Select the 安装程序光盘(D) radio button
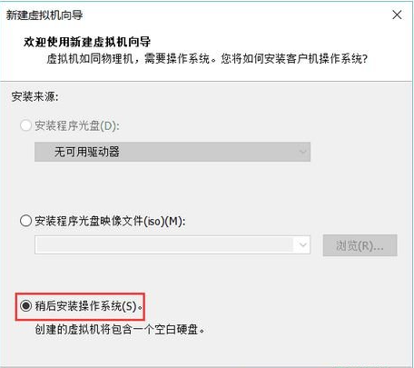Image resolution: width=414 pixels, height=368 pixels. click(x=25, y=125)
